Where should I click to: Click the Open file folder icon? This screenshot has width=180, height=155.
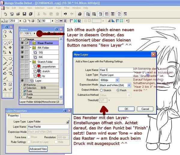coord(18,14)
